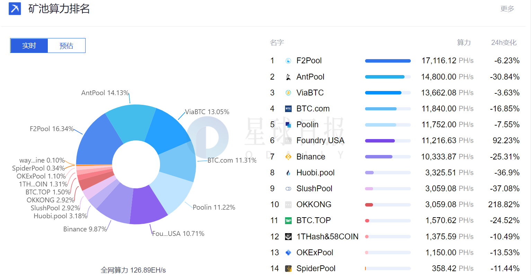531x275 pixels.
Task: Click the ViaBTC logo icon
Action: coord(288,93)
